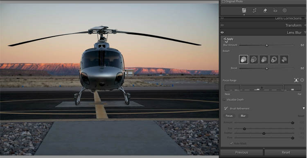Choose the blade-shaped bokeh style
This screenshot has height=158, width=307.
point(264,59)
